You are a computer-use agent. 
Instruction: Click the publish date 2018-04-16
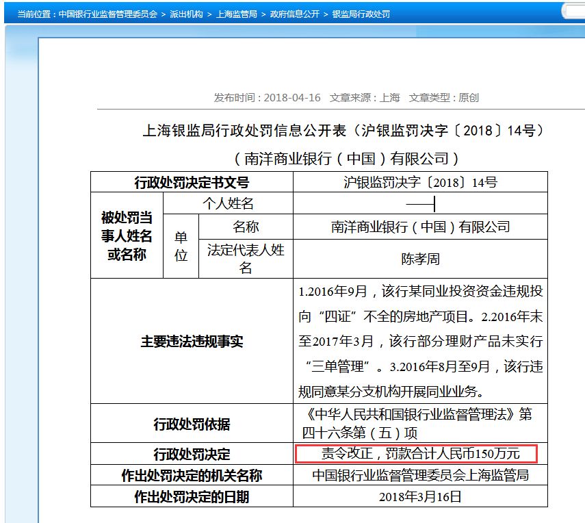click(x=291, y=98)
